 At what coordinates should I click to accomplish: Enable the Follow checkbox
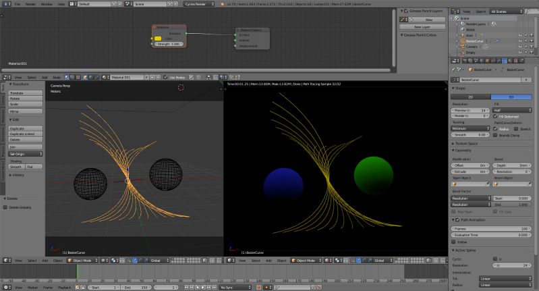(x=454, y=242)
